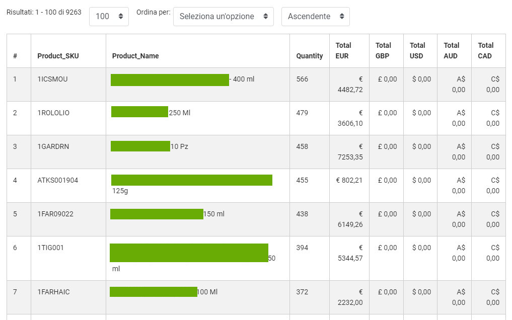Select the Quantity column header

point(309,56)
